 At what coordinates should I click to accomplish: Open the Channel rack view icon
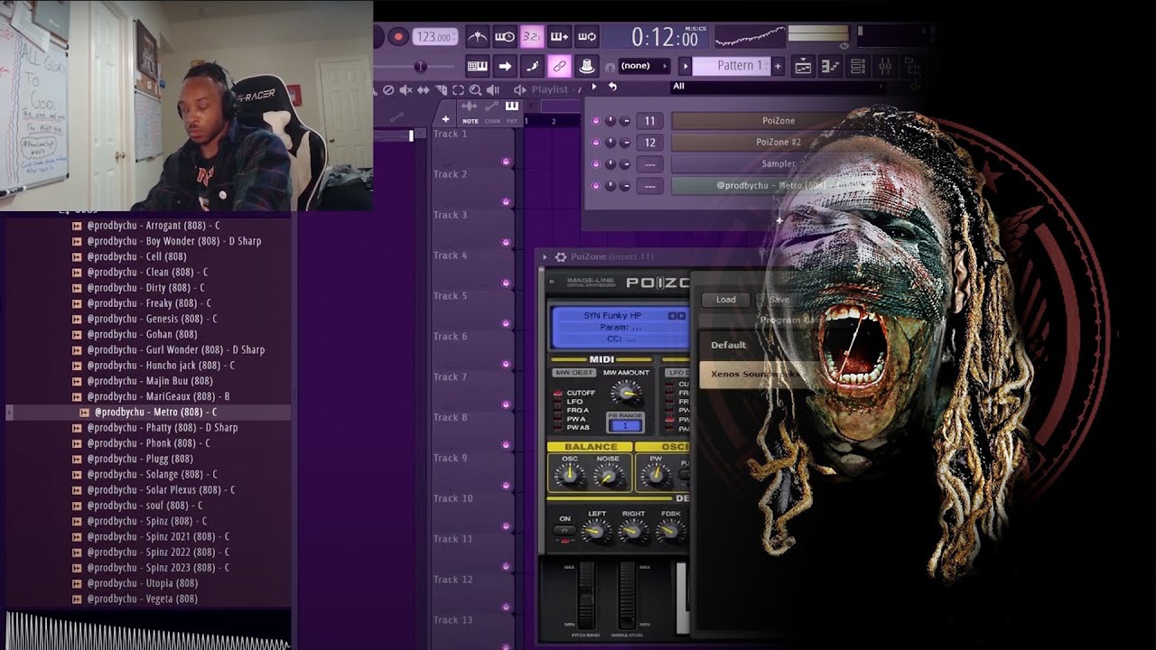tap(858, 66)
